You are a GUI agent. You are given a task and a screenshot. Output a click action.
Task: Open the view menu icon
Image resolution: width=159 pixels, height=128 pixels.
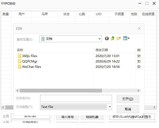(126, 38)
